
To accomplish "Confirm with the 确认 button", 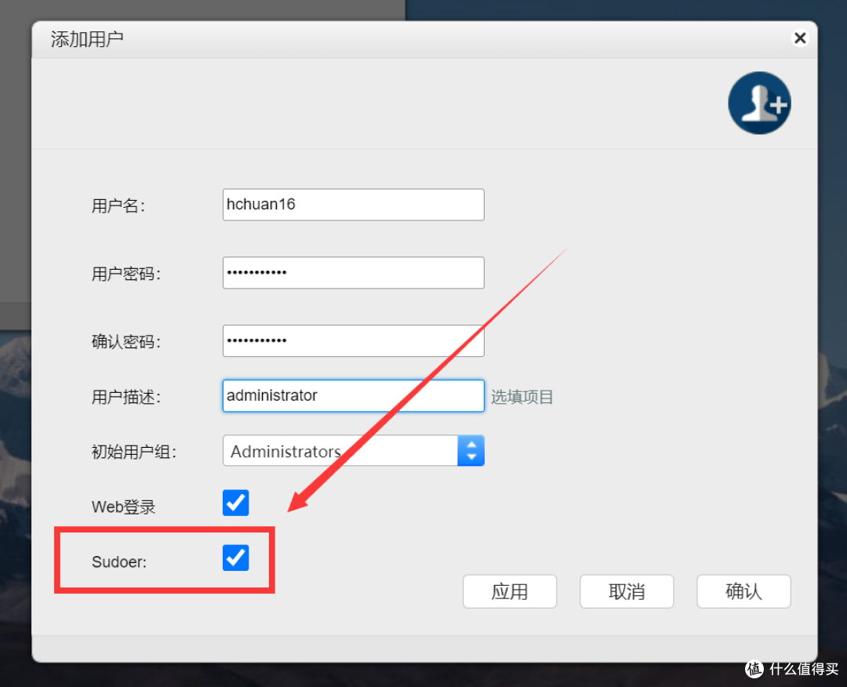I will click(x=743, y=591).
